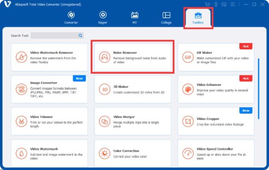
Task: Maximize the 4Easysoft window
Action: tap(254, 4)
